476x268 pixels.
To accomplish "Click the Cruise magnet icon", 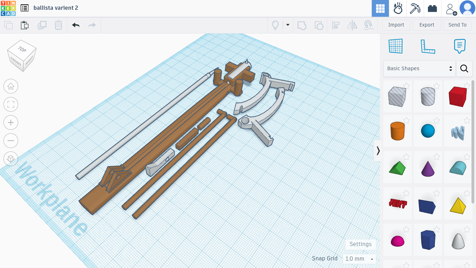I will [369, 25].
